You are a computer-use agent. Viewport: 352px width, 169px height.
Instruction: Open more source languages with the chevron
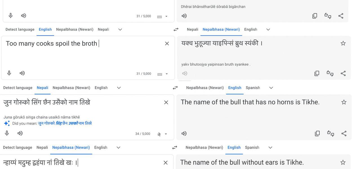pyautogui.click(x=120, y=29)
